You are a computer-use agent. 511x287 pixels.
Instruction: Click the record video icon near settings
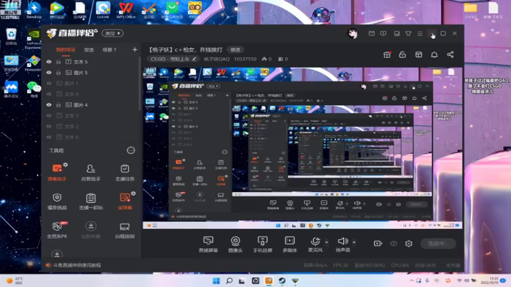[378, 244]
